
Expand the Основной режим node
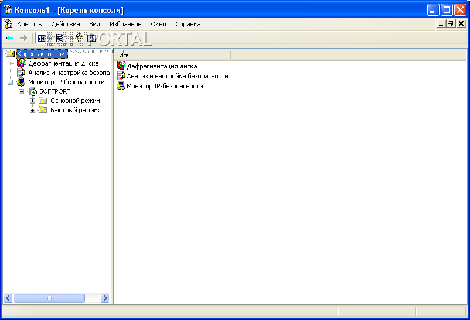coord(32,101)
